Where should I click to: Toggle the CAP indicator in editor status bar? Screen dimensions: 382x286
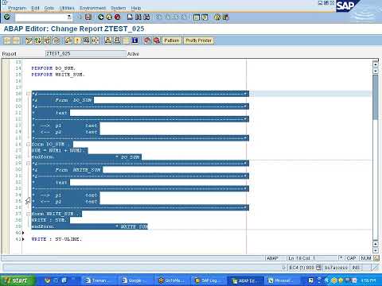tap(352, 258)
